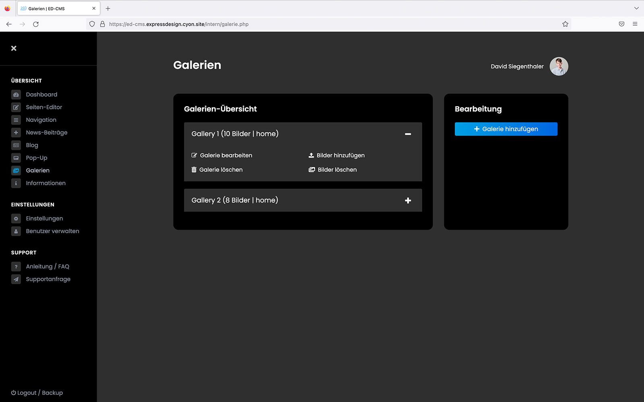Image resolution: width=644 pixels, height=402 pixels.
Task: Click David Siegenthaler's profile picture
Action: point(559,66)
